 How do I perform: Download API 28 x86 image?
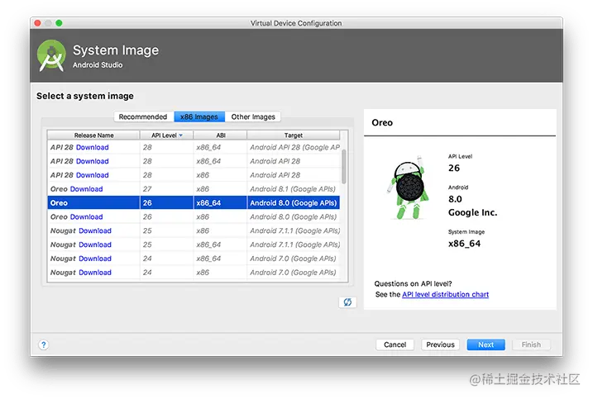pyautogui.click(x=93, y=175)
